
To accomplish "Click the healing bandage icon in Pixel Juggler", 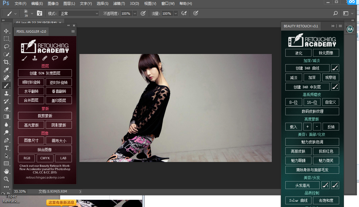I will pos(45,58).
